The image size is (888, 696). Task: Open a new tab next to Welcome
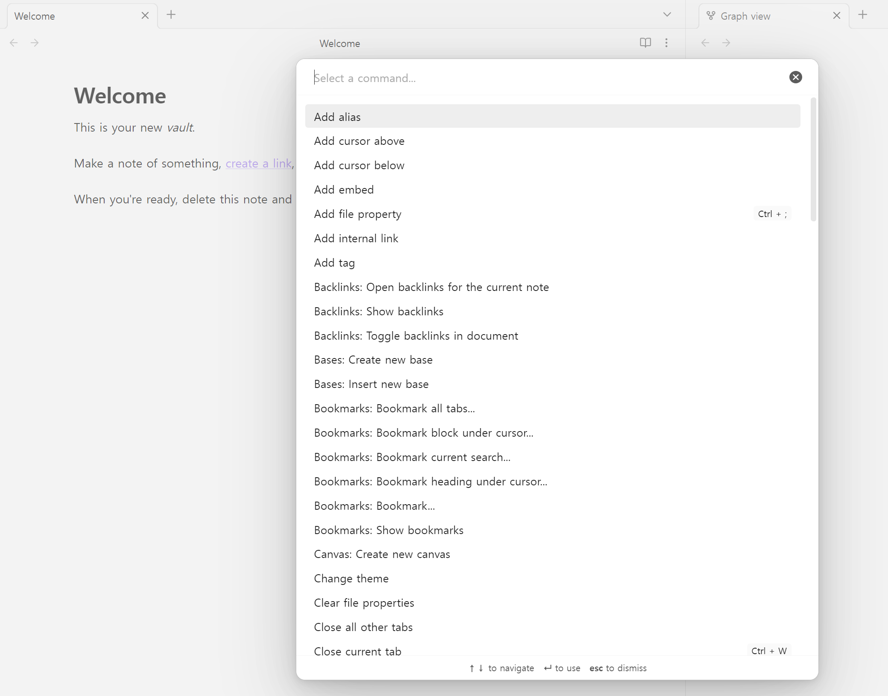[171, 15]
